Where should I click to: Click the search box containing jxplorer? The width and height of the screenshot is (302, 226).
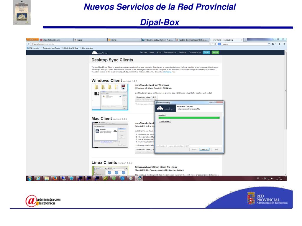point(244,44)
